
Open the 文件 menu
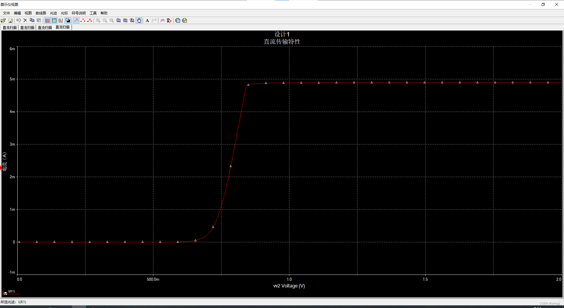(6, 13)
